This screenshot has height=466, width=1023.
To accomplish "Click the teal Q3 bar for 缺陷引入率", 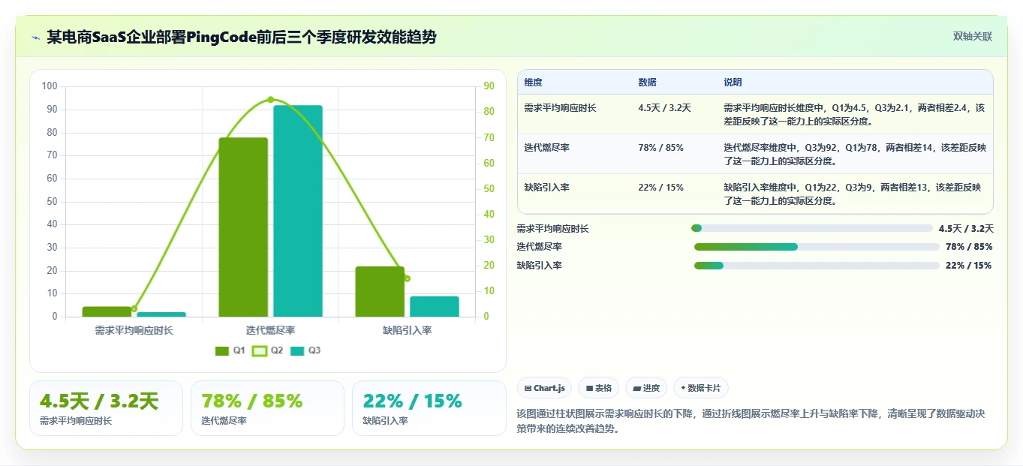I will pos(435,306).
